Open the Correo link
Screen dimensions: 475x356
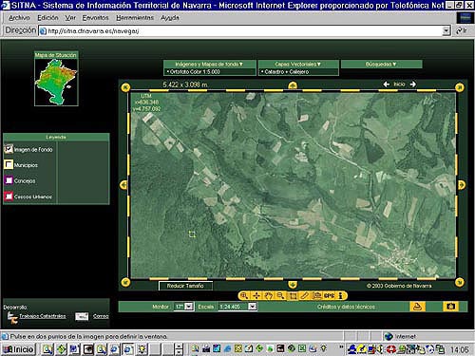tap(101, 316)
